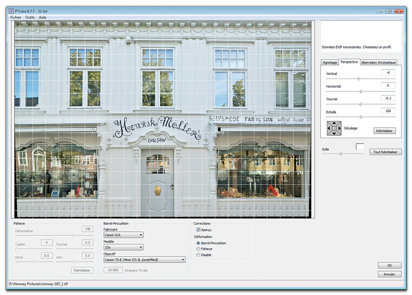The image size is (412, 295).
Task: Minimize the PTLens window
Action: click(x=381, y=11)
